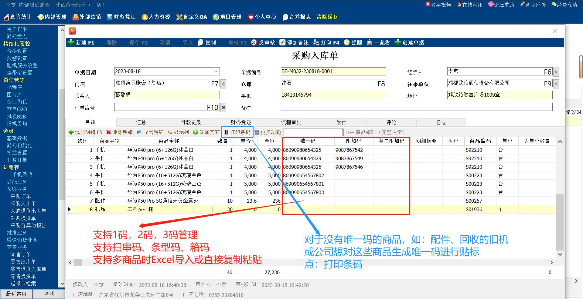This screenshot has width=583, height=299.
Task: Switch to the 财务凭证 tab
Action: click(241, 122)
